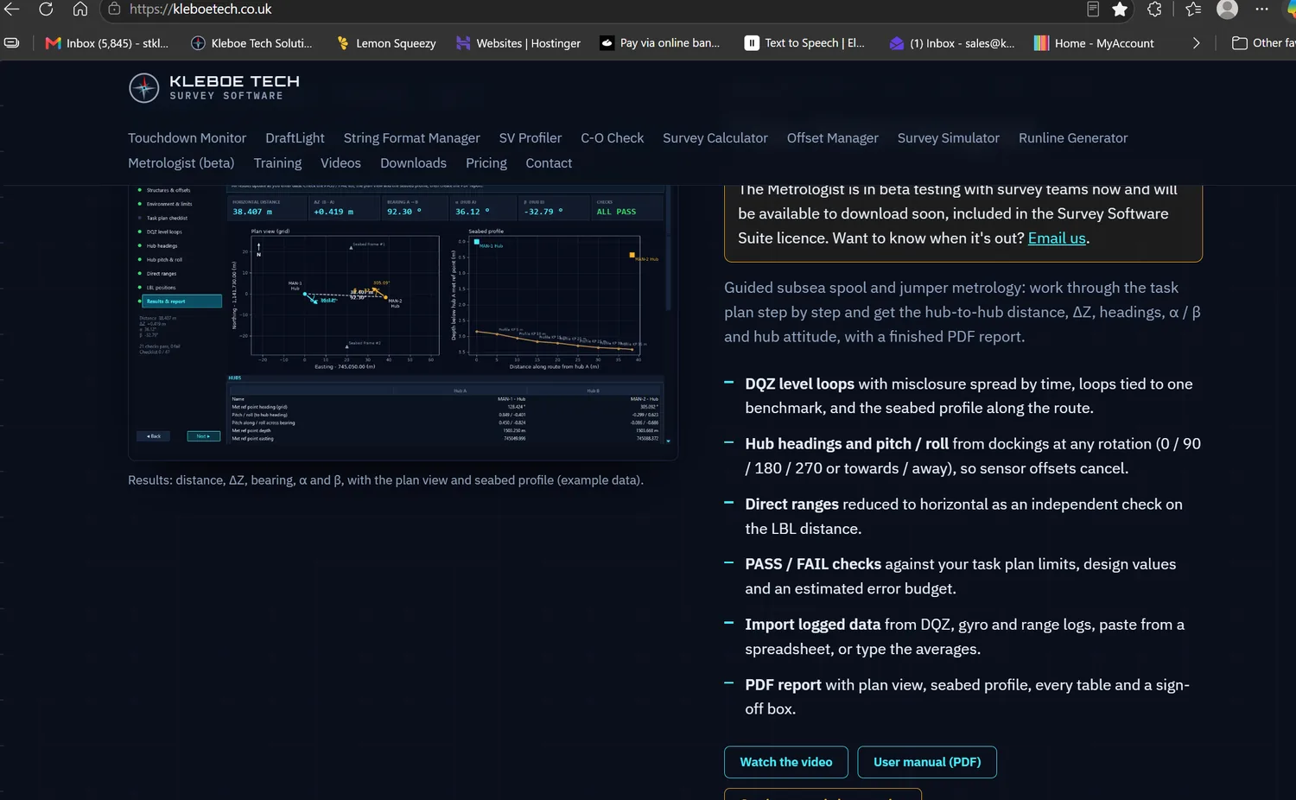Click the user profile avatar icon
1296x800 pixels.
[x=1227, y=9]
